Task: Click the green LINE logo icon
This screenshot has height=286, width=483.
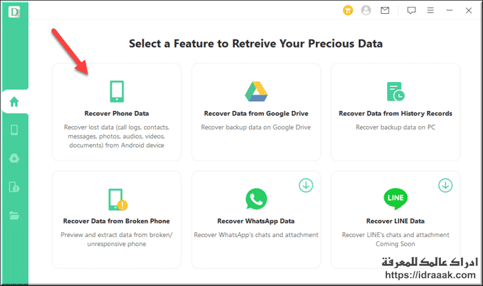Action: 395,198
